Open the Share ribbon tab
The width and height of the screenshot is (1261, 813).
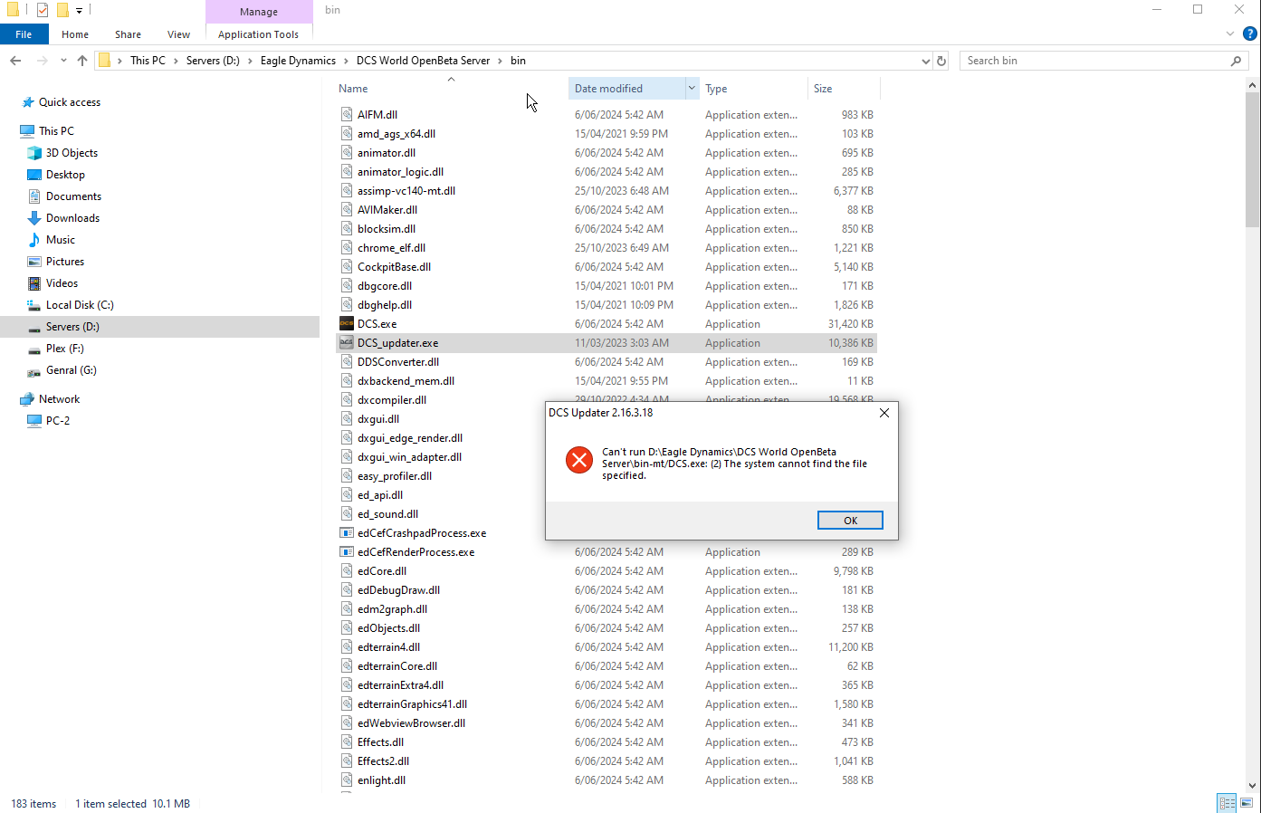pyautogui.click(x=128, y=34)
